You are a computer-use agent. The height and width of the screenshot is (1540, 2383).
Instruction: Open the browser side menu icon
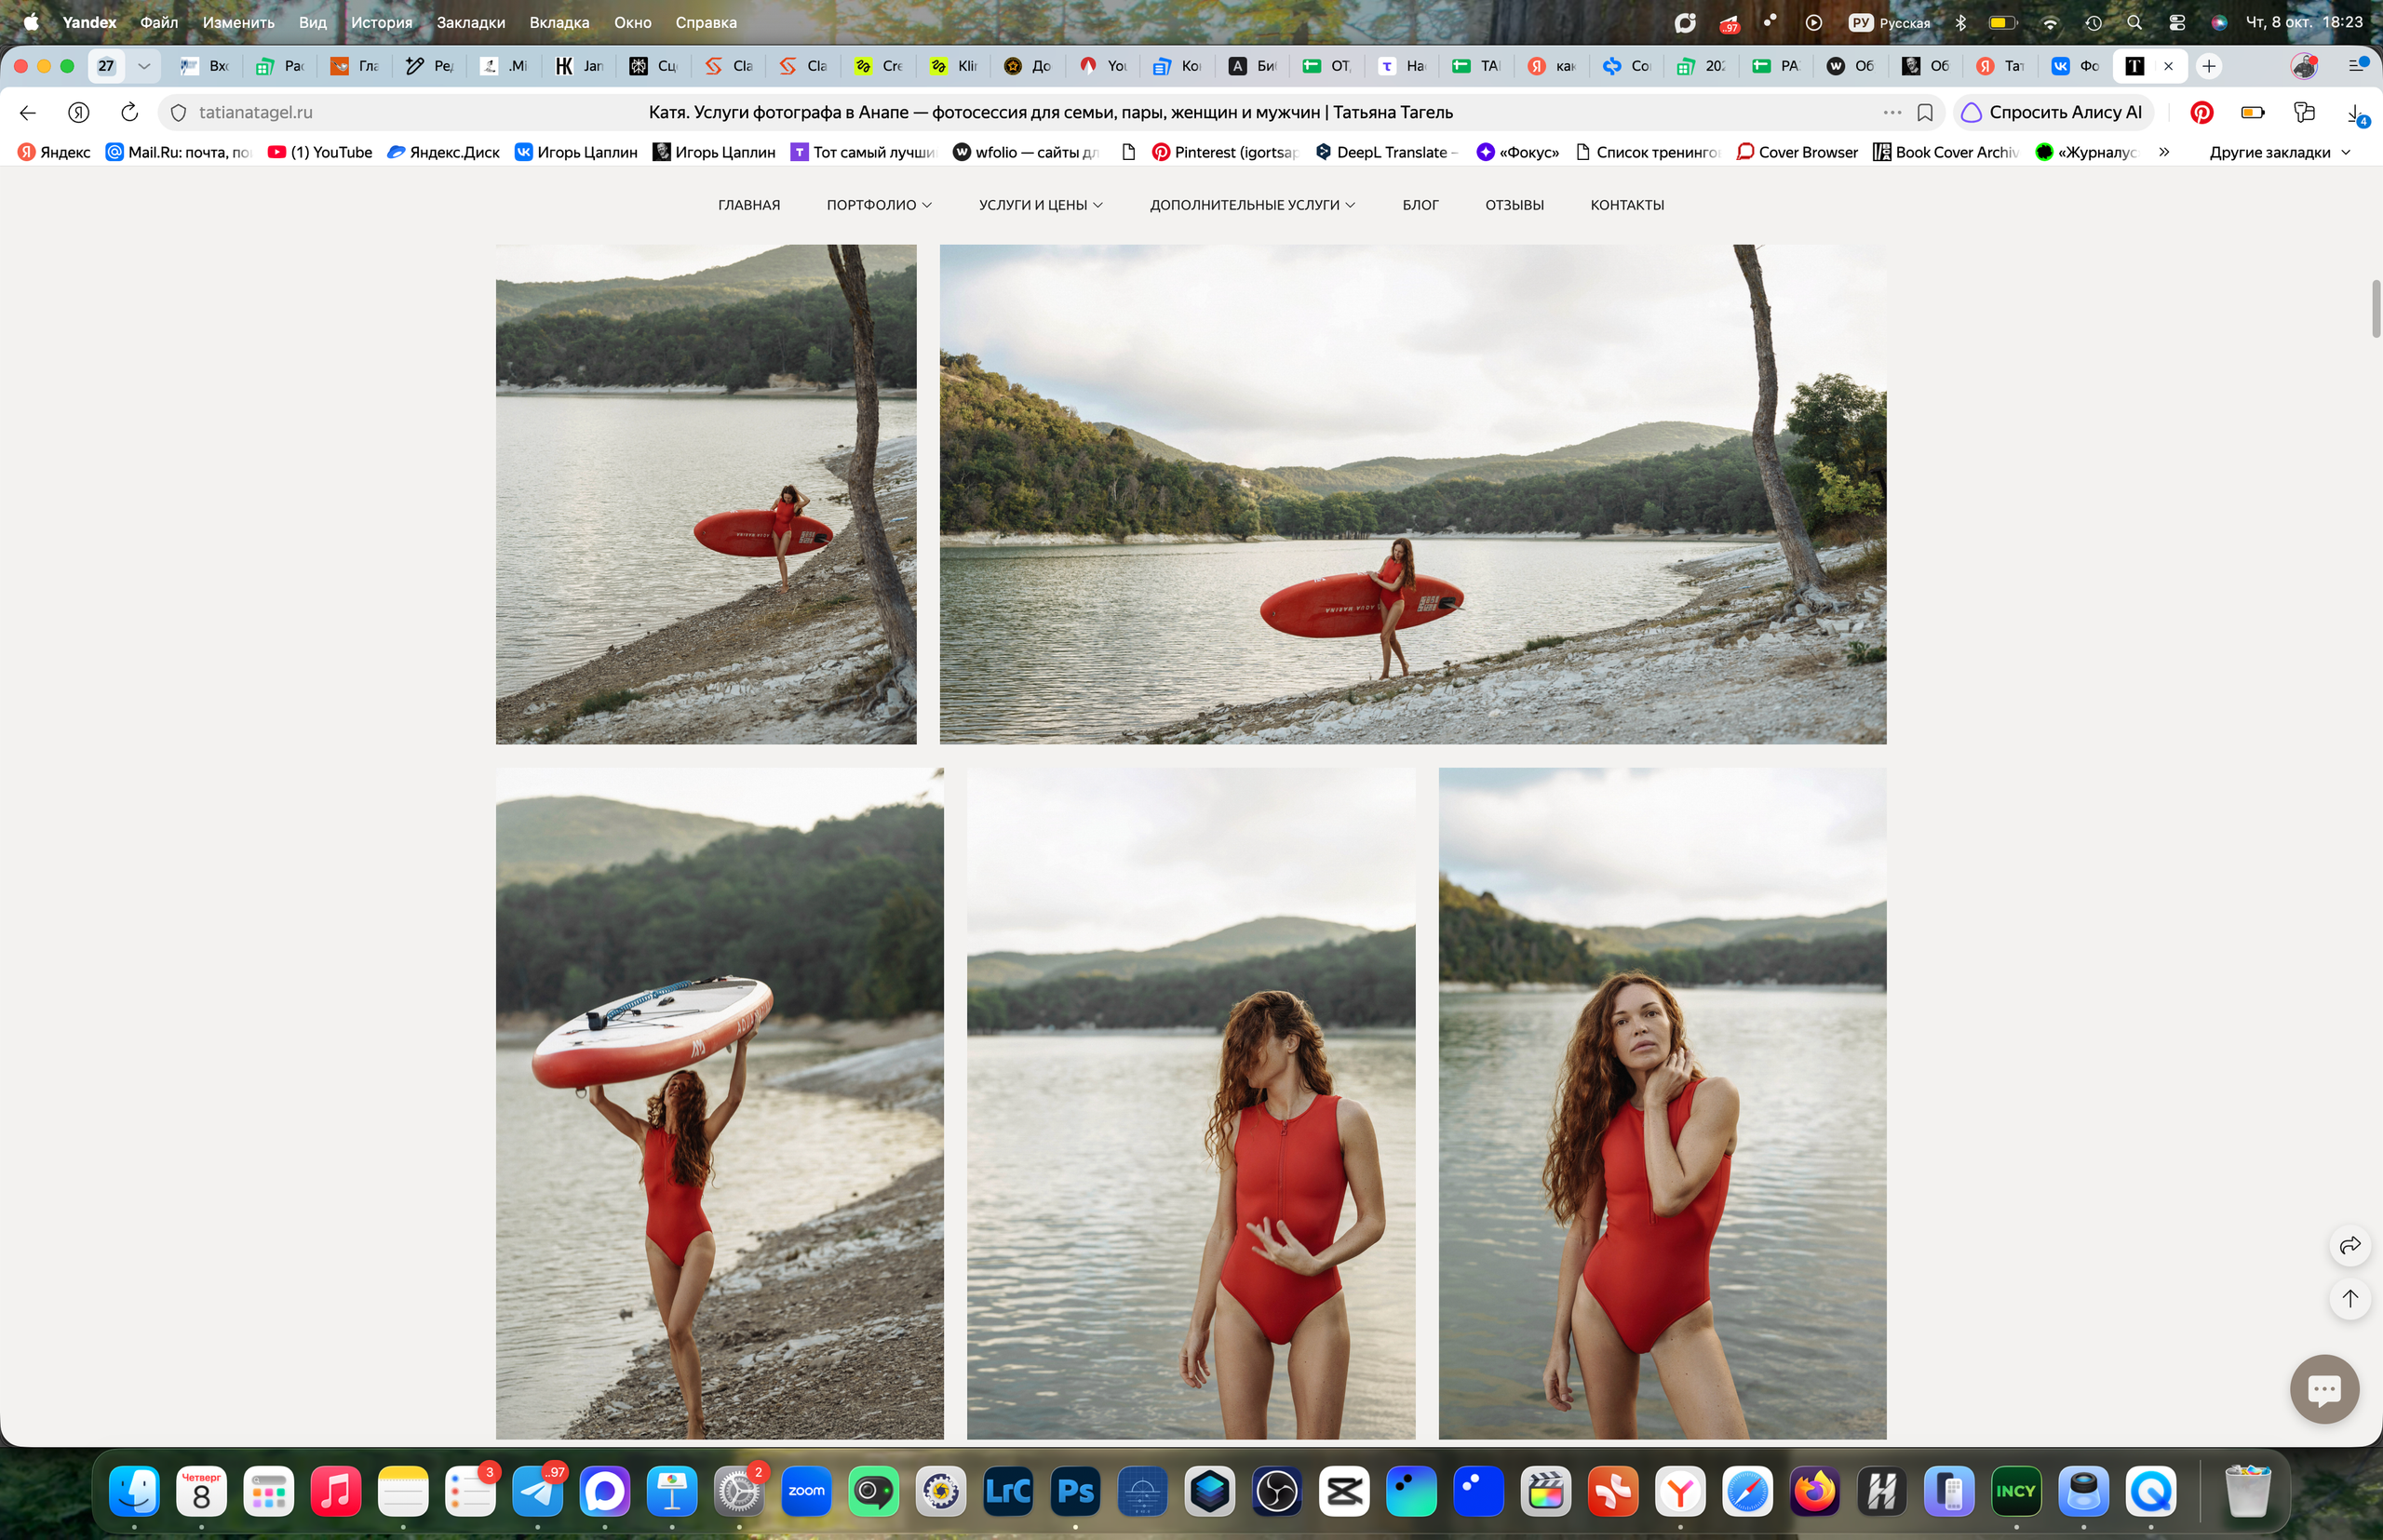[2357, 66]
